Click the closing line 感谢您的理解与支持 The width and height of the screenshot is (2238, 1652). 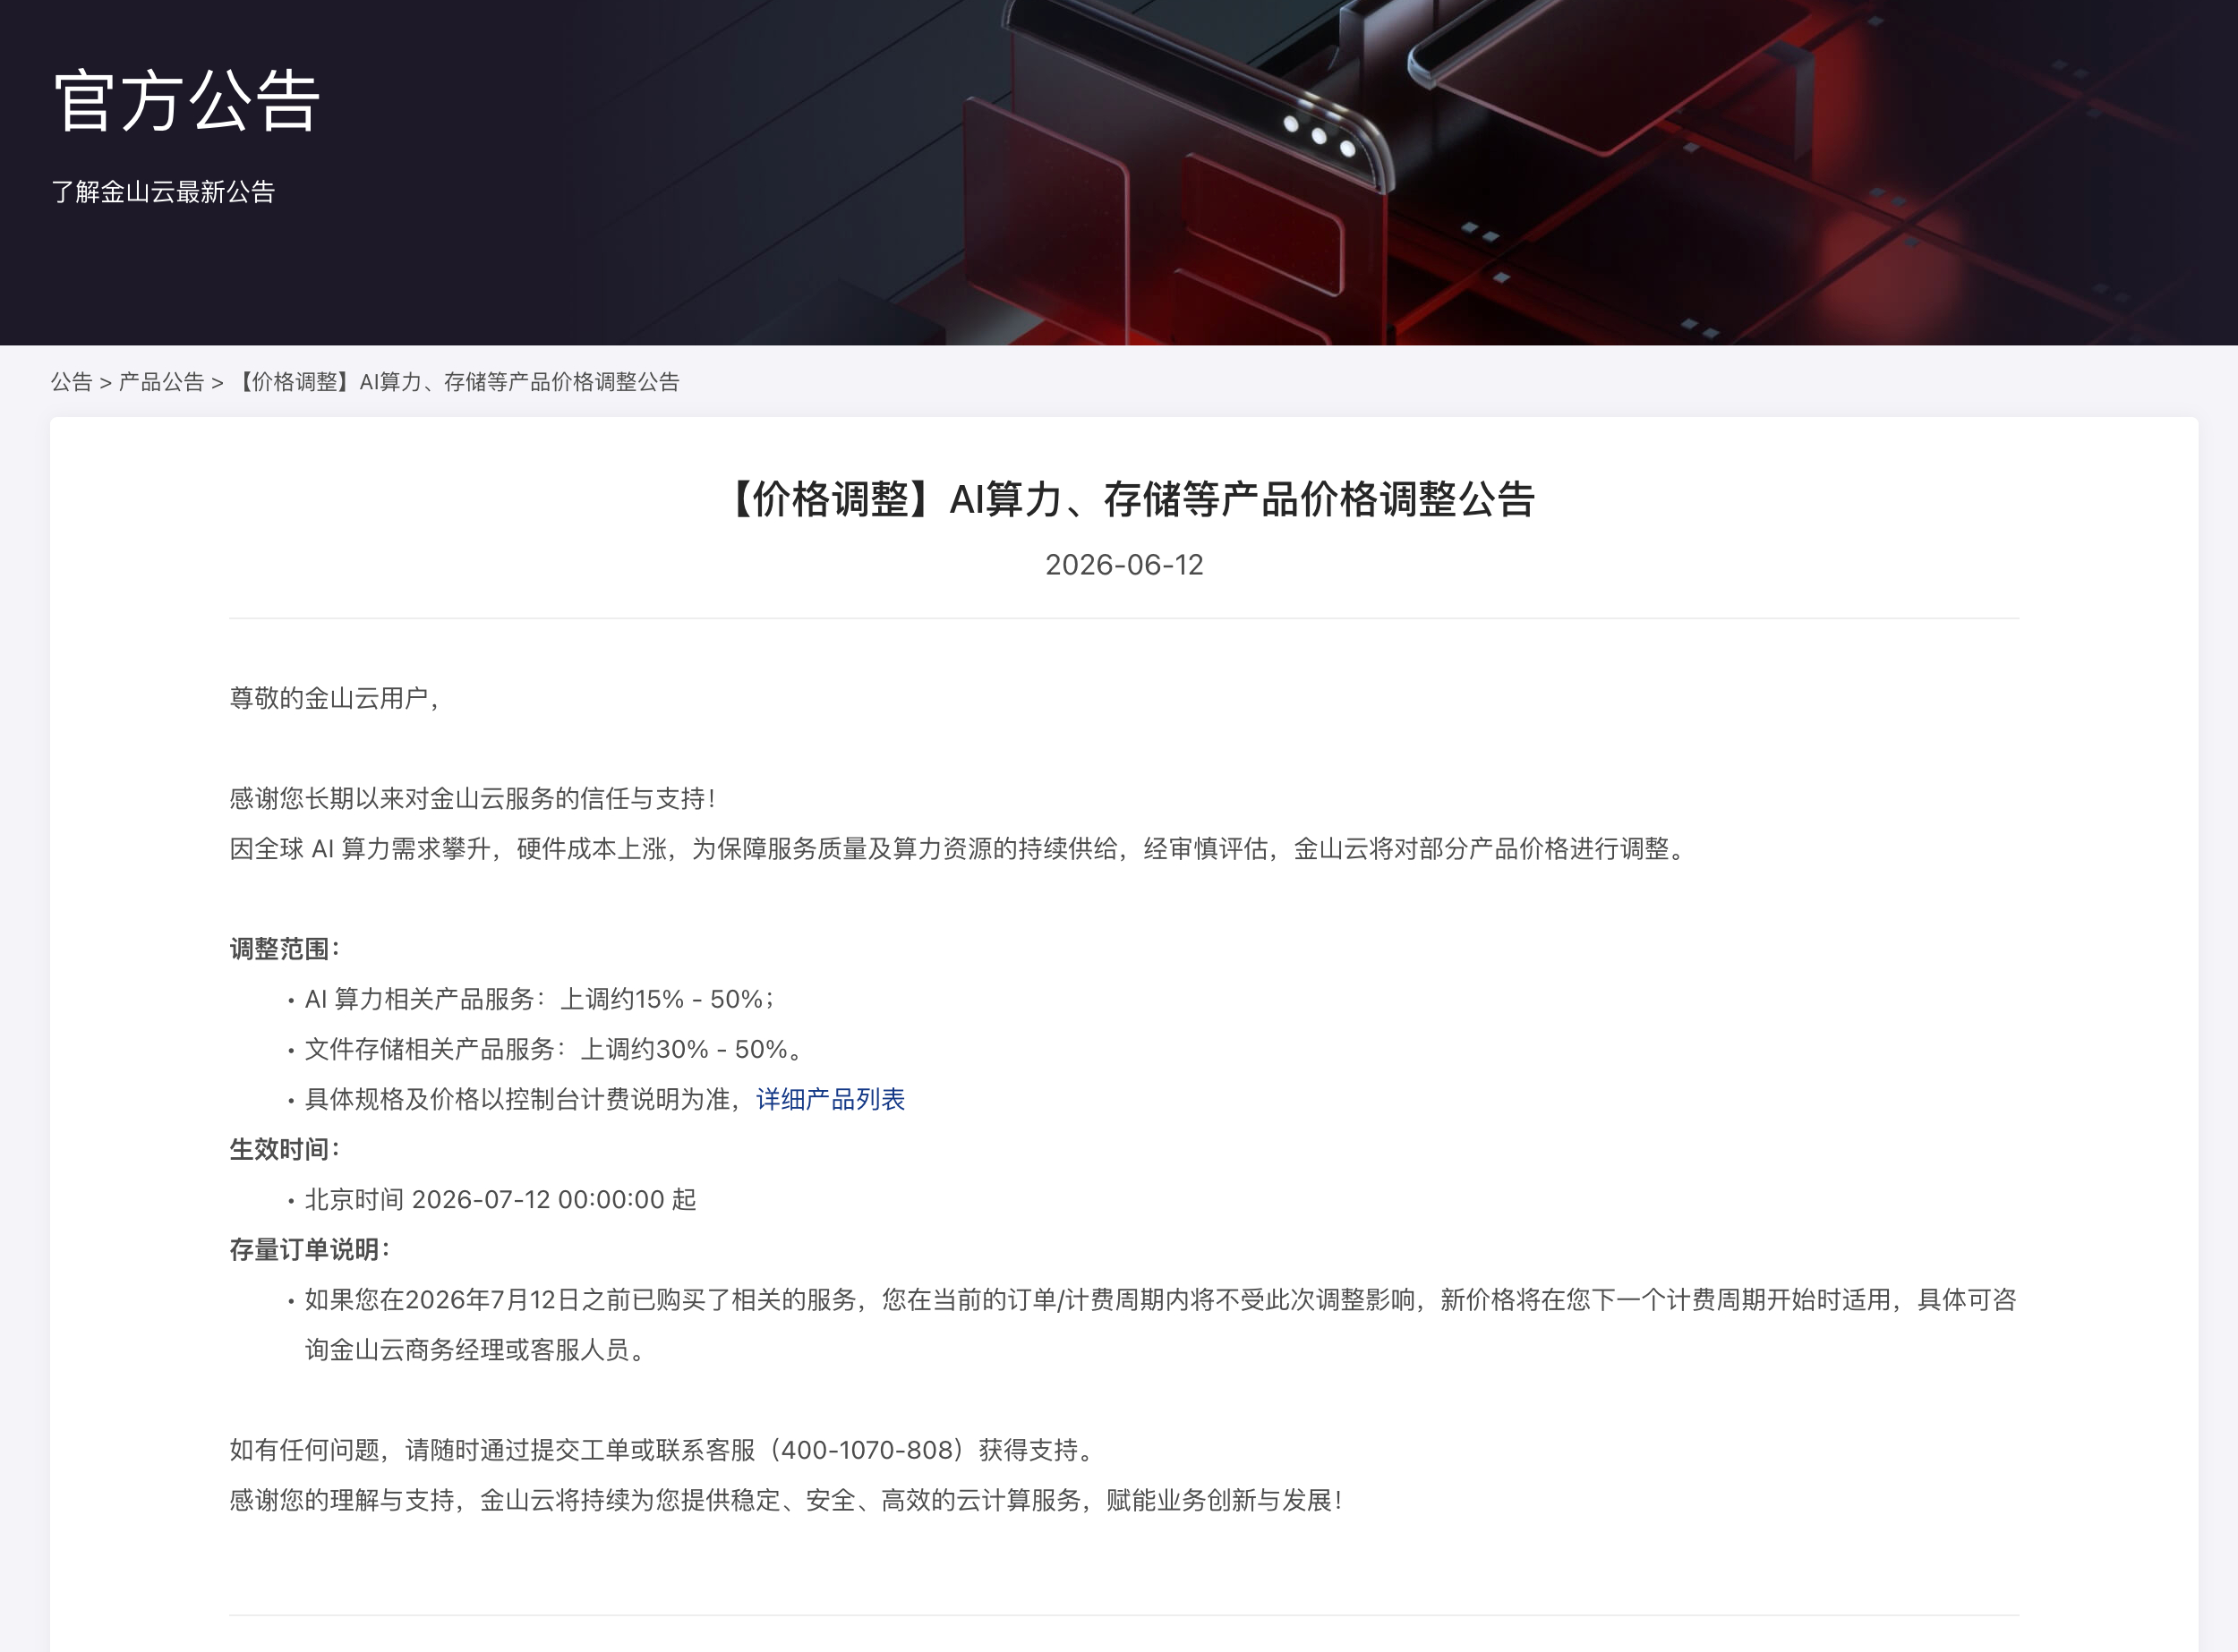click(x=788, y=1500)
